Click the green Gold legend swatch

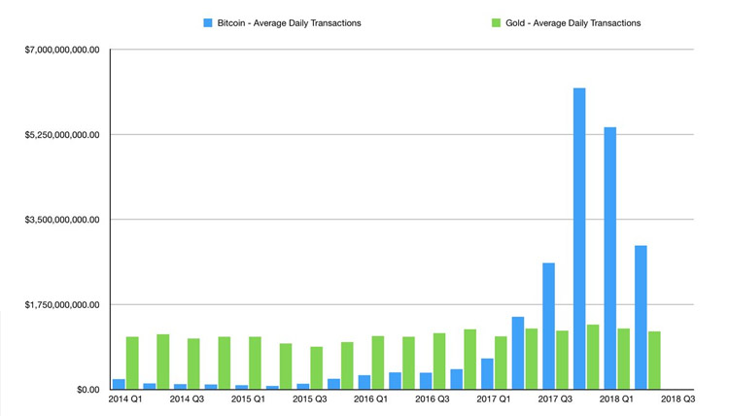[x=496, y=22]
